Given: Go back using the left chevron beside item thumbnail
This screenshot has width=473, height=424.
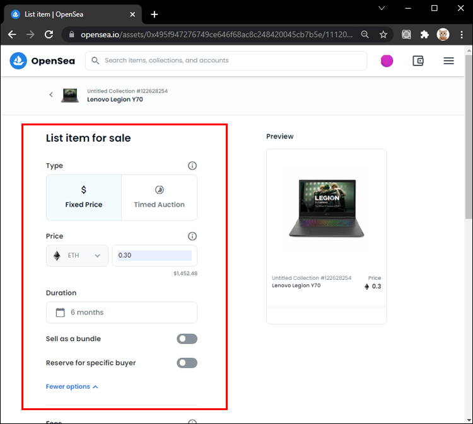Looking at the screenshot, I should pyautogui.click(x=51, y=95).
